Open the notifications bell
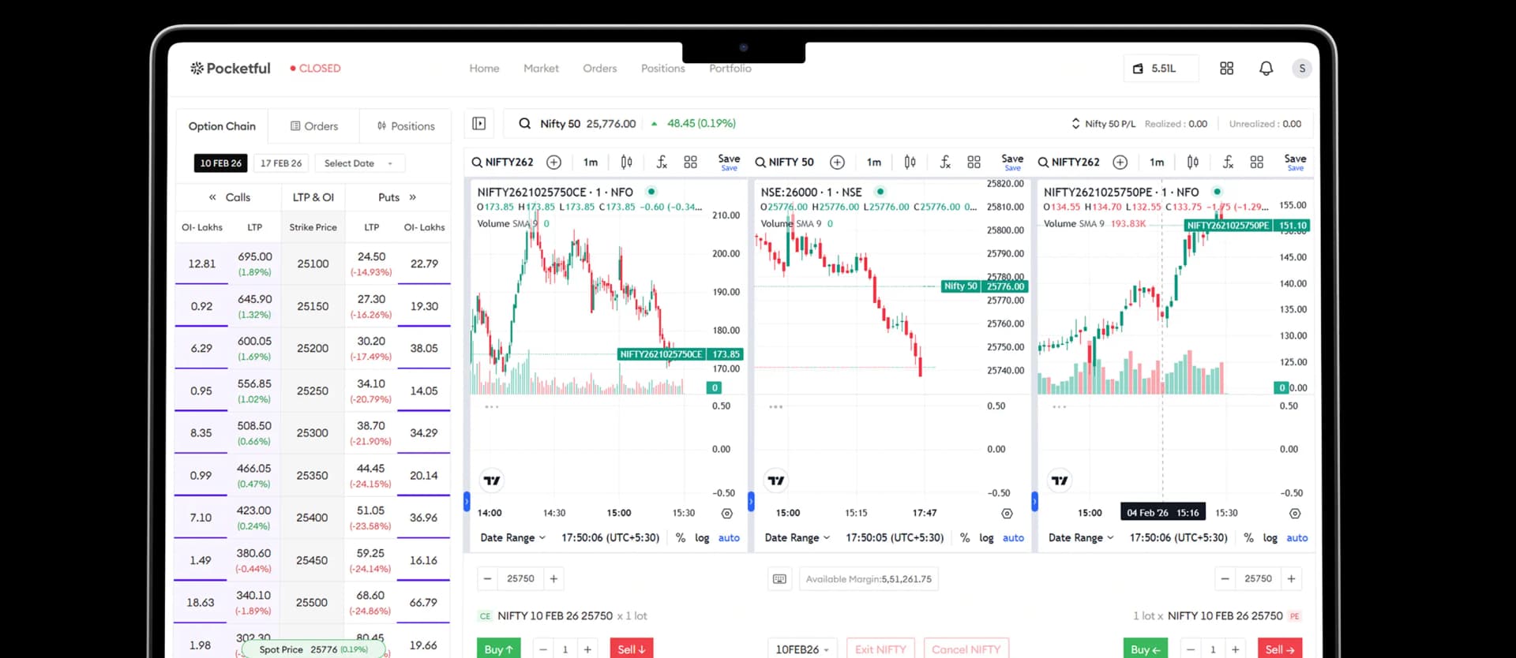1516x658 pixels. coord(1266,69)
